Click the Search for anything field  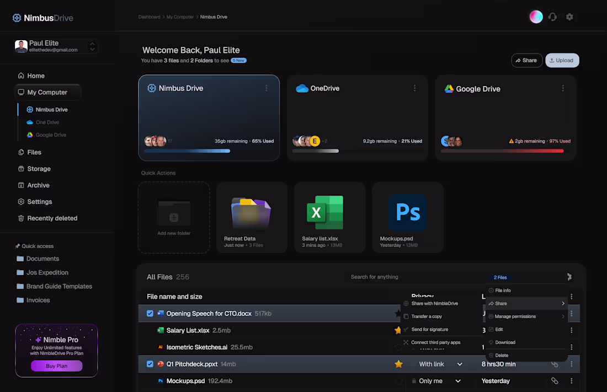tap(414, 277)
